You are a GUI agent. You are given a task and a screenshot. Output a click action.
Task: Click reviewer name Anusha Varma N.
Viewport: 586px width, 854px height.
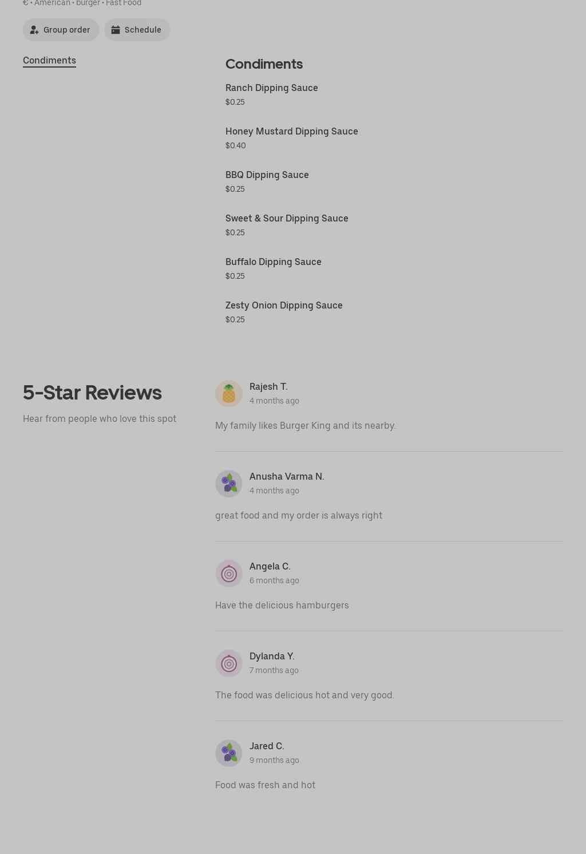point(287,476)
